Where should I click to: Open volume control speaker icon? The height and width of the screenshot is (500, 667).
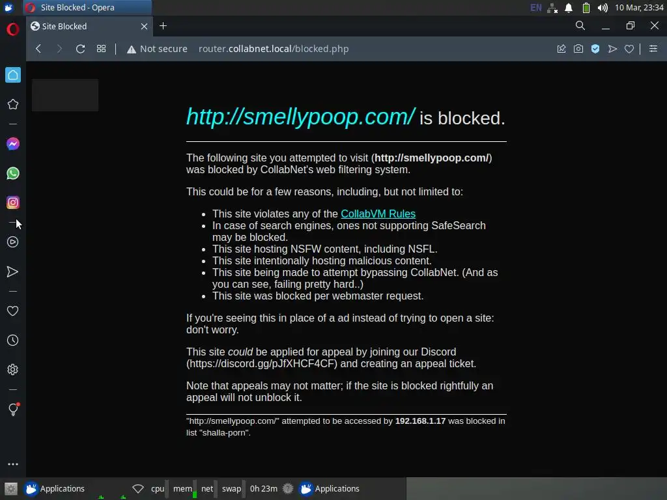(603, 8)
